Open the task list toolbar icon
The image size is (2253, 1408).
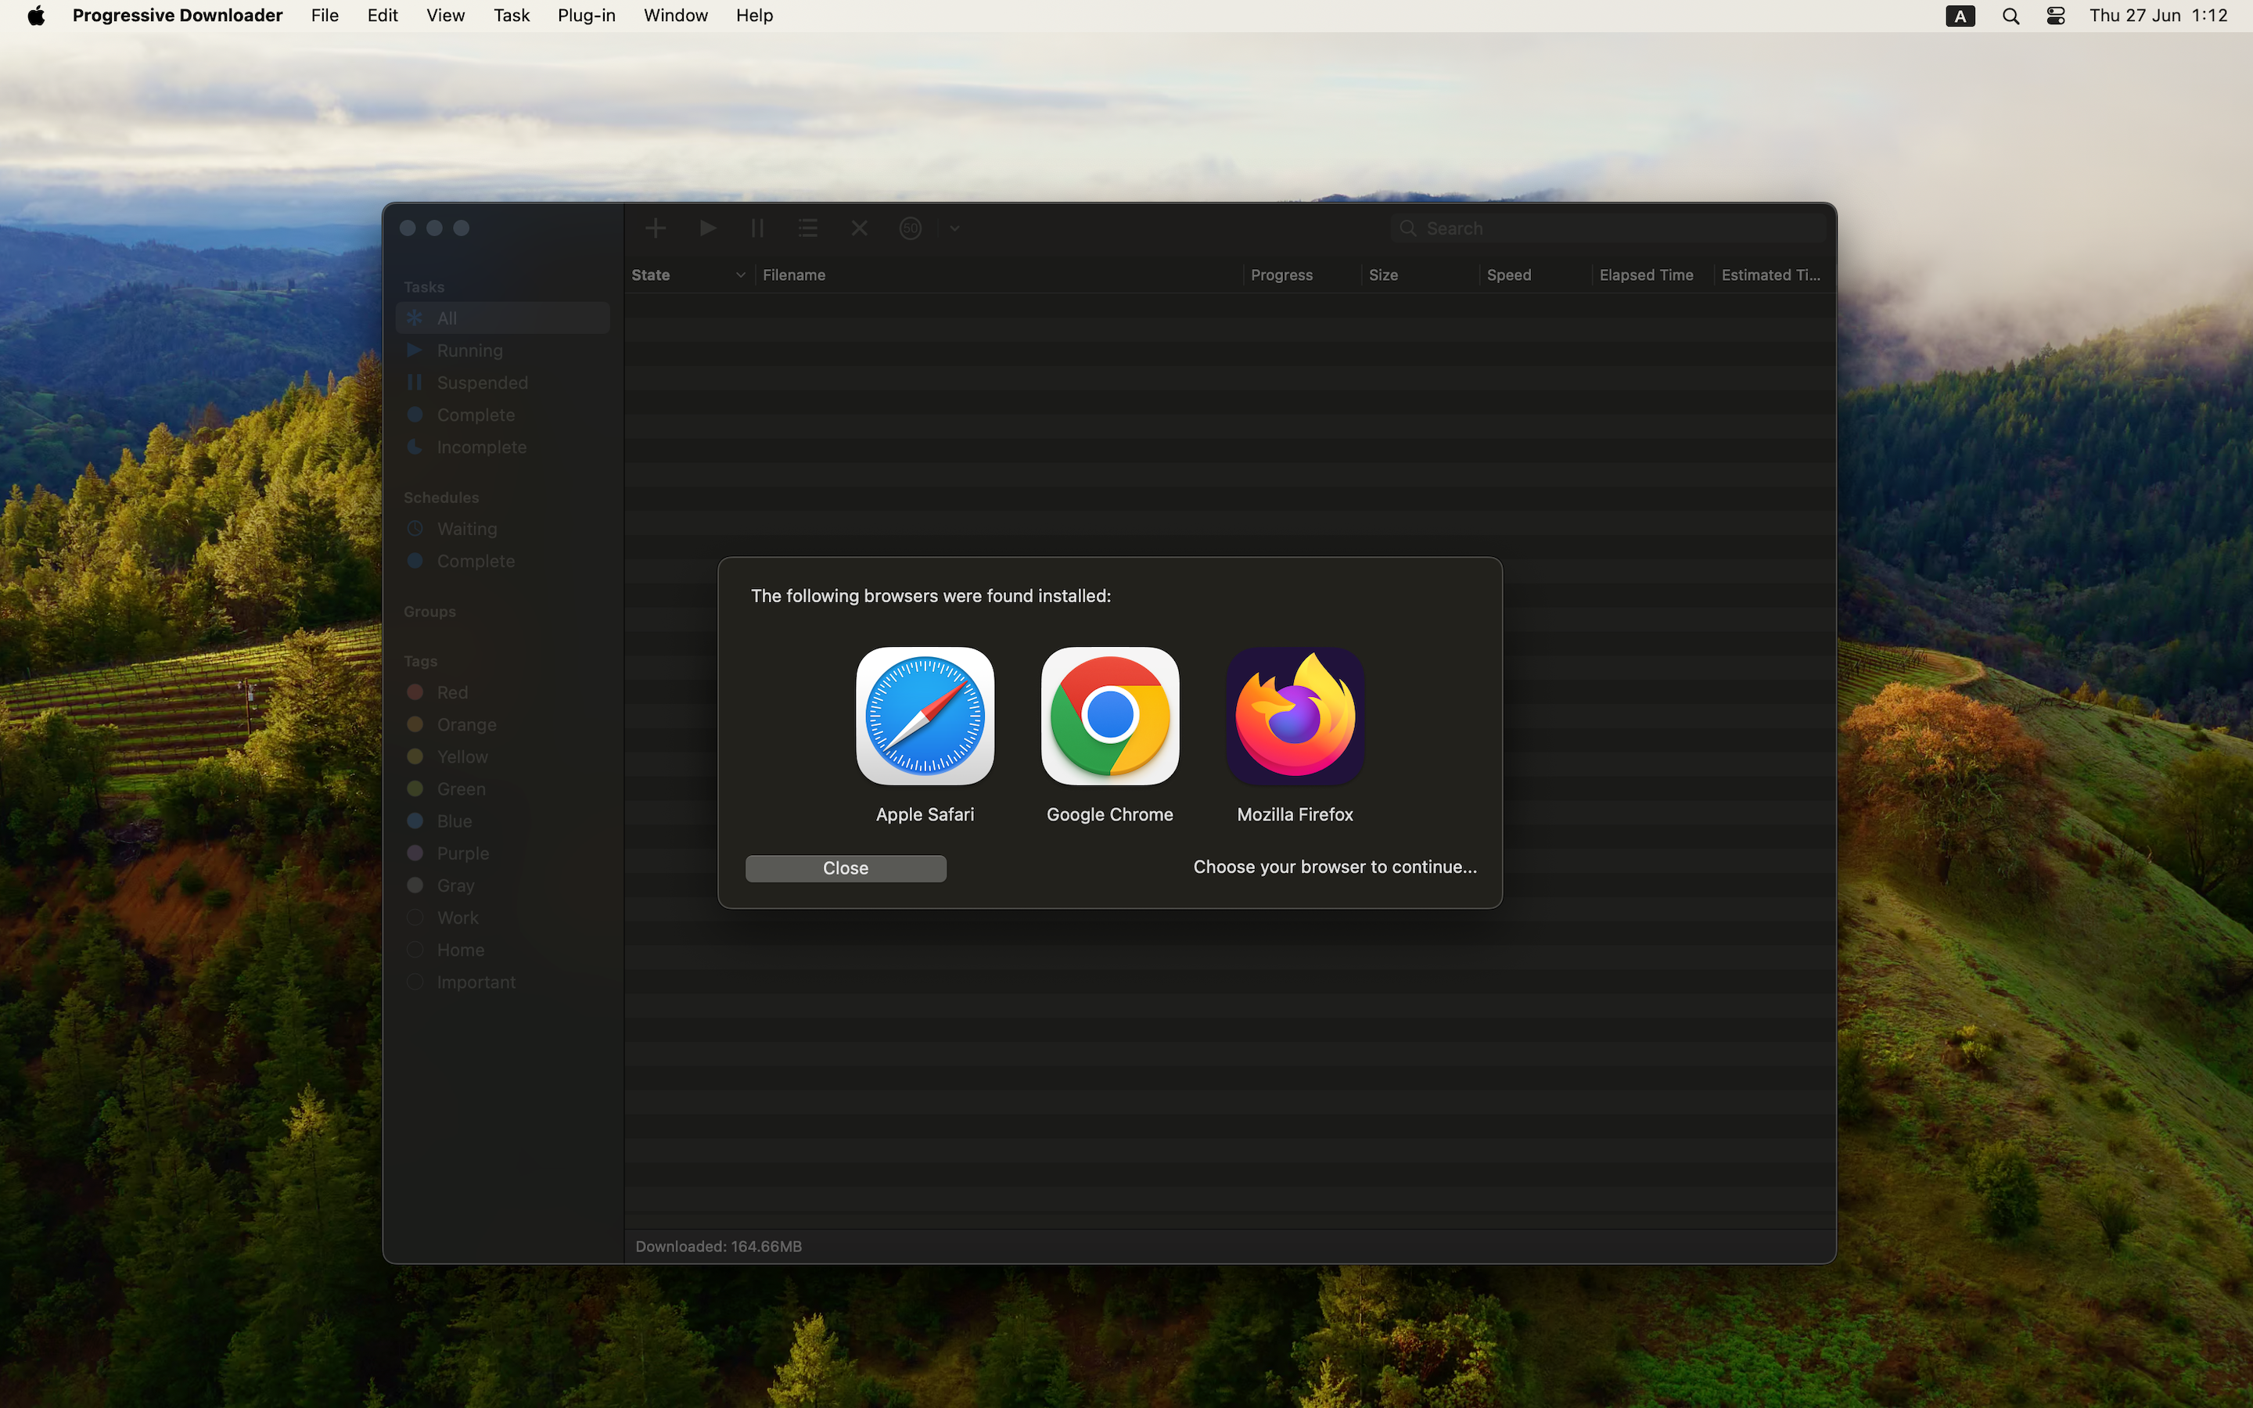(807, 228)
